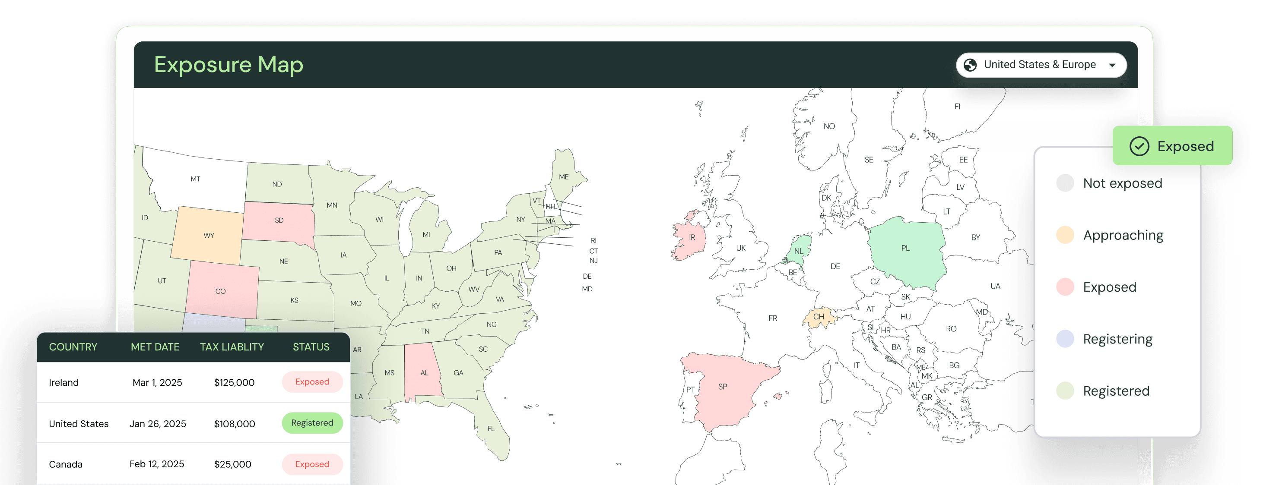Sort table by COUNTRY column header
This screenshot has height=485, width=1263.
click(x=73, y=347)
